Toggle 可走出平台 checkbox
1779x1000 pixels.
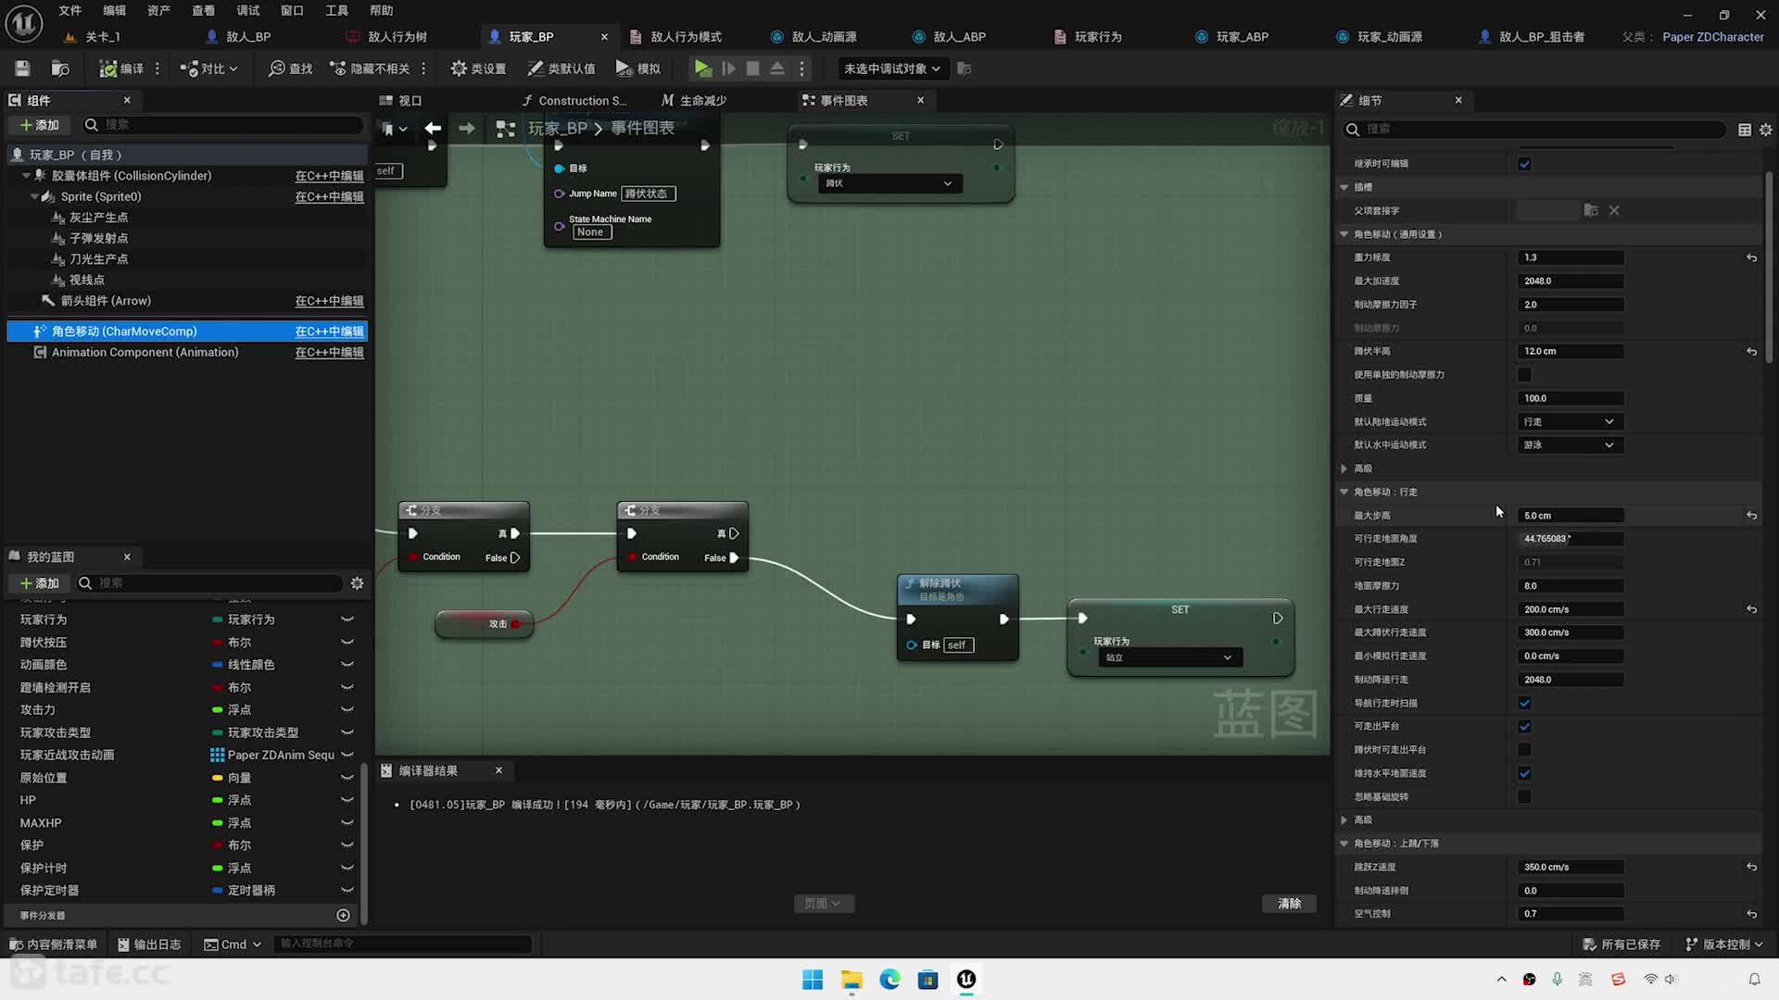1524,726
